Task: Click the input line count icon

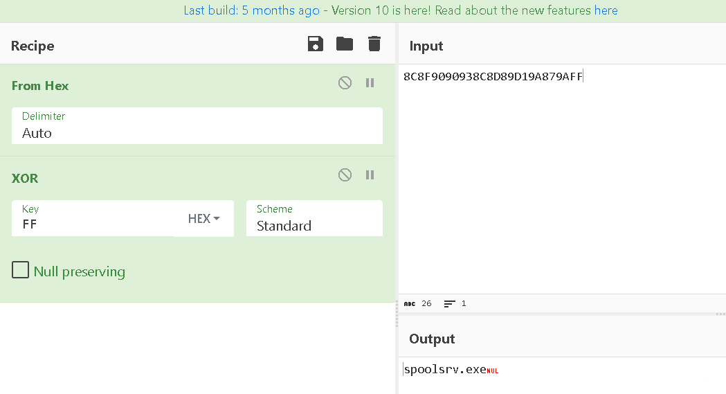Action: 449,304
